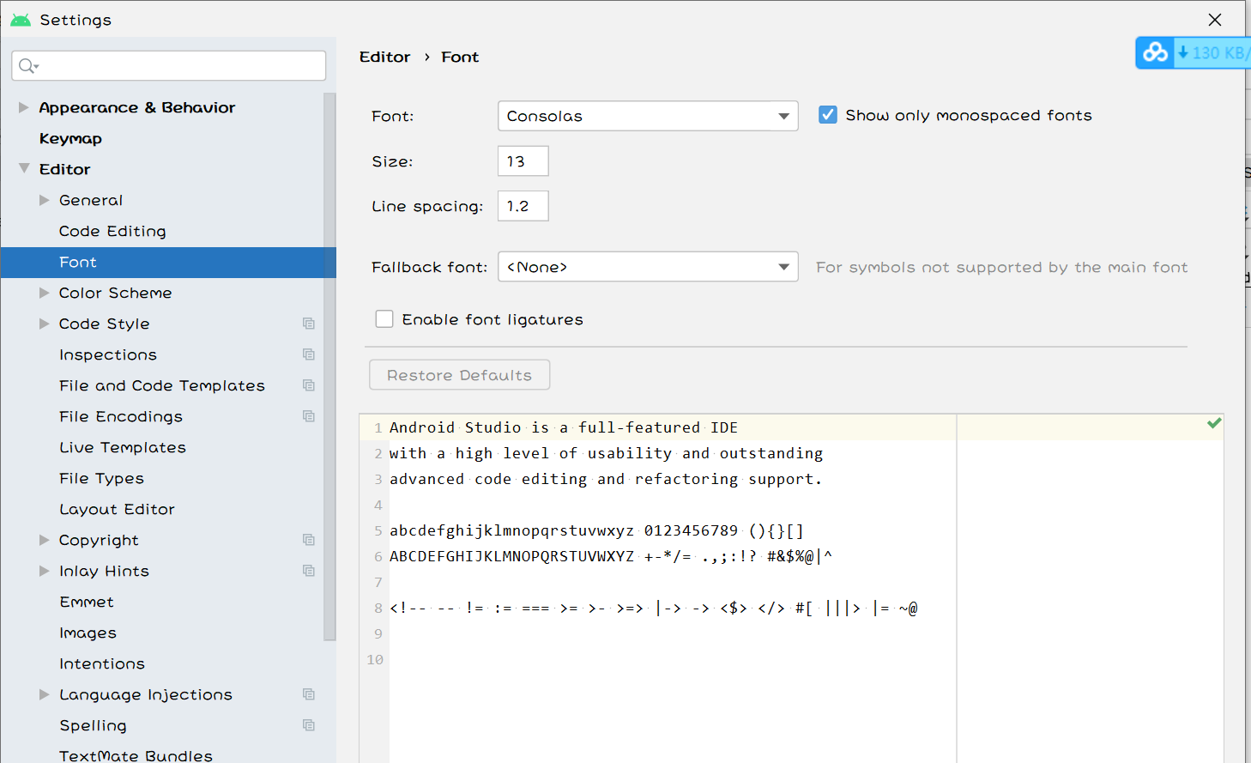1251x763 pixels.
Task: Click line number 10 in preview gutter
Action: point(375,659)
